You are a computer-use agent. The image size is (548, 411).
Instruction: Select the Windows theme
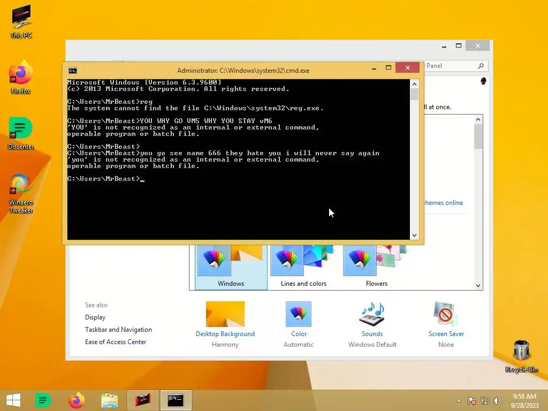point(231,267)
